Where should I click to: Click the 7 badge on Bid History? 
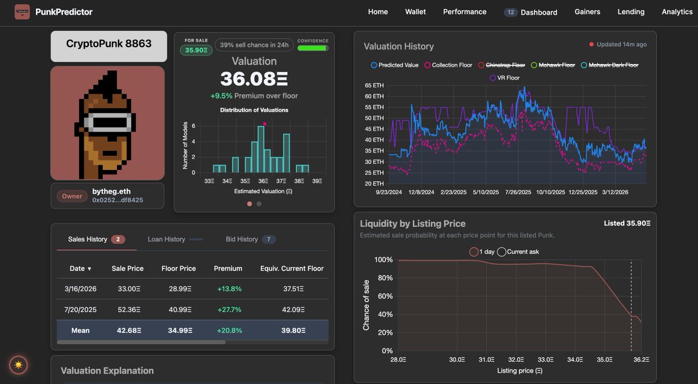(268, 239)
